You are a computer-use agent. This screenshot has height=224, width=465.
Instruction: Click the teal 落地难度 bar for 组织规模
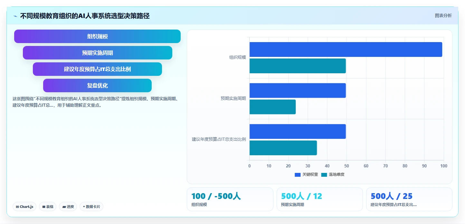(298, 66)
